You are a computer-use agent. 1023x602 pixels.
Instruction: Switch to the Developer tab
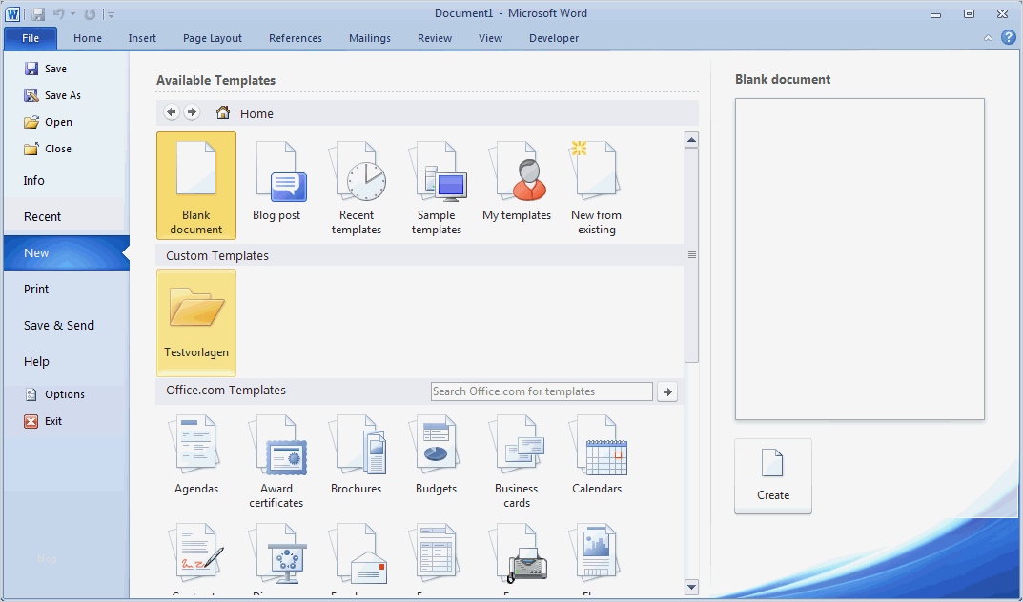554,38
